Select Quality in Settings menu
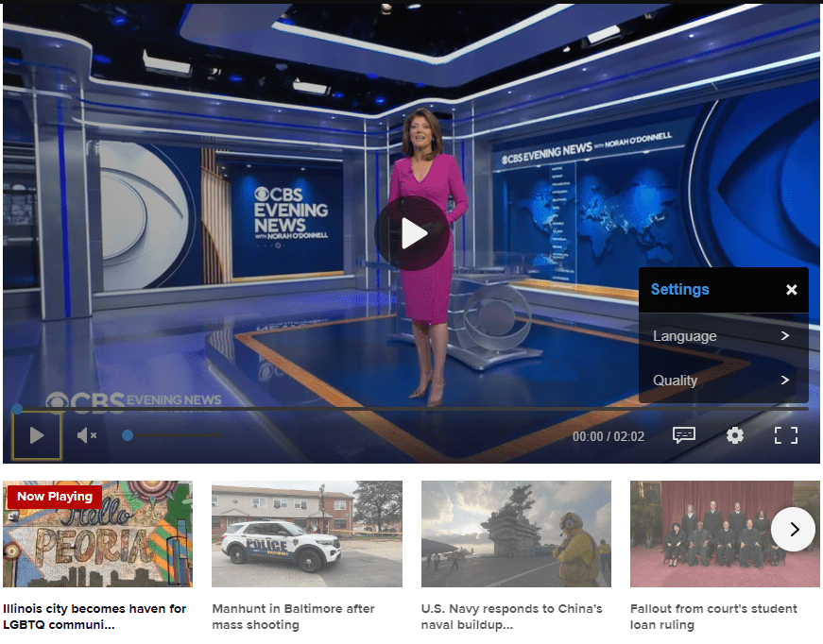823x644 pixels. click(676, 381)
